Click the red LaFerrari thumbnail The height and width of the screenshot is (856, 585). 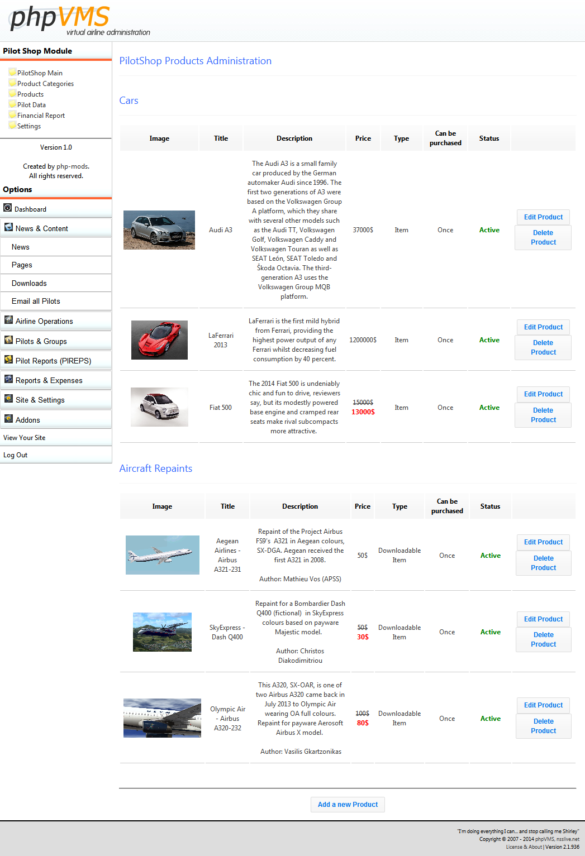(159, 340)
